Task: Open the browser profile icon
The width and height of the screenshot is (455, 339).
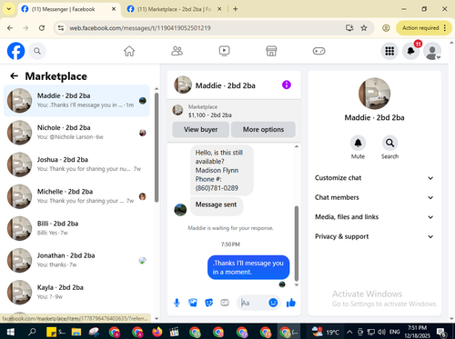Action: coord(386,28)
